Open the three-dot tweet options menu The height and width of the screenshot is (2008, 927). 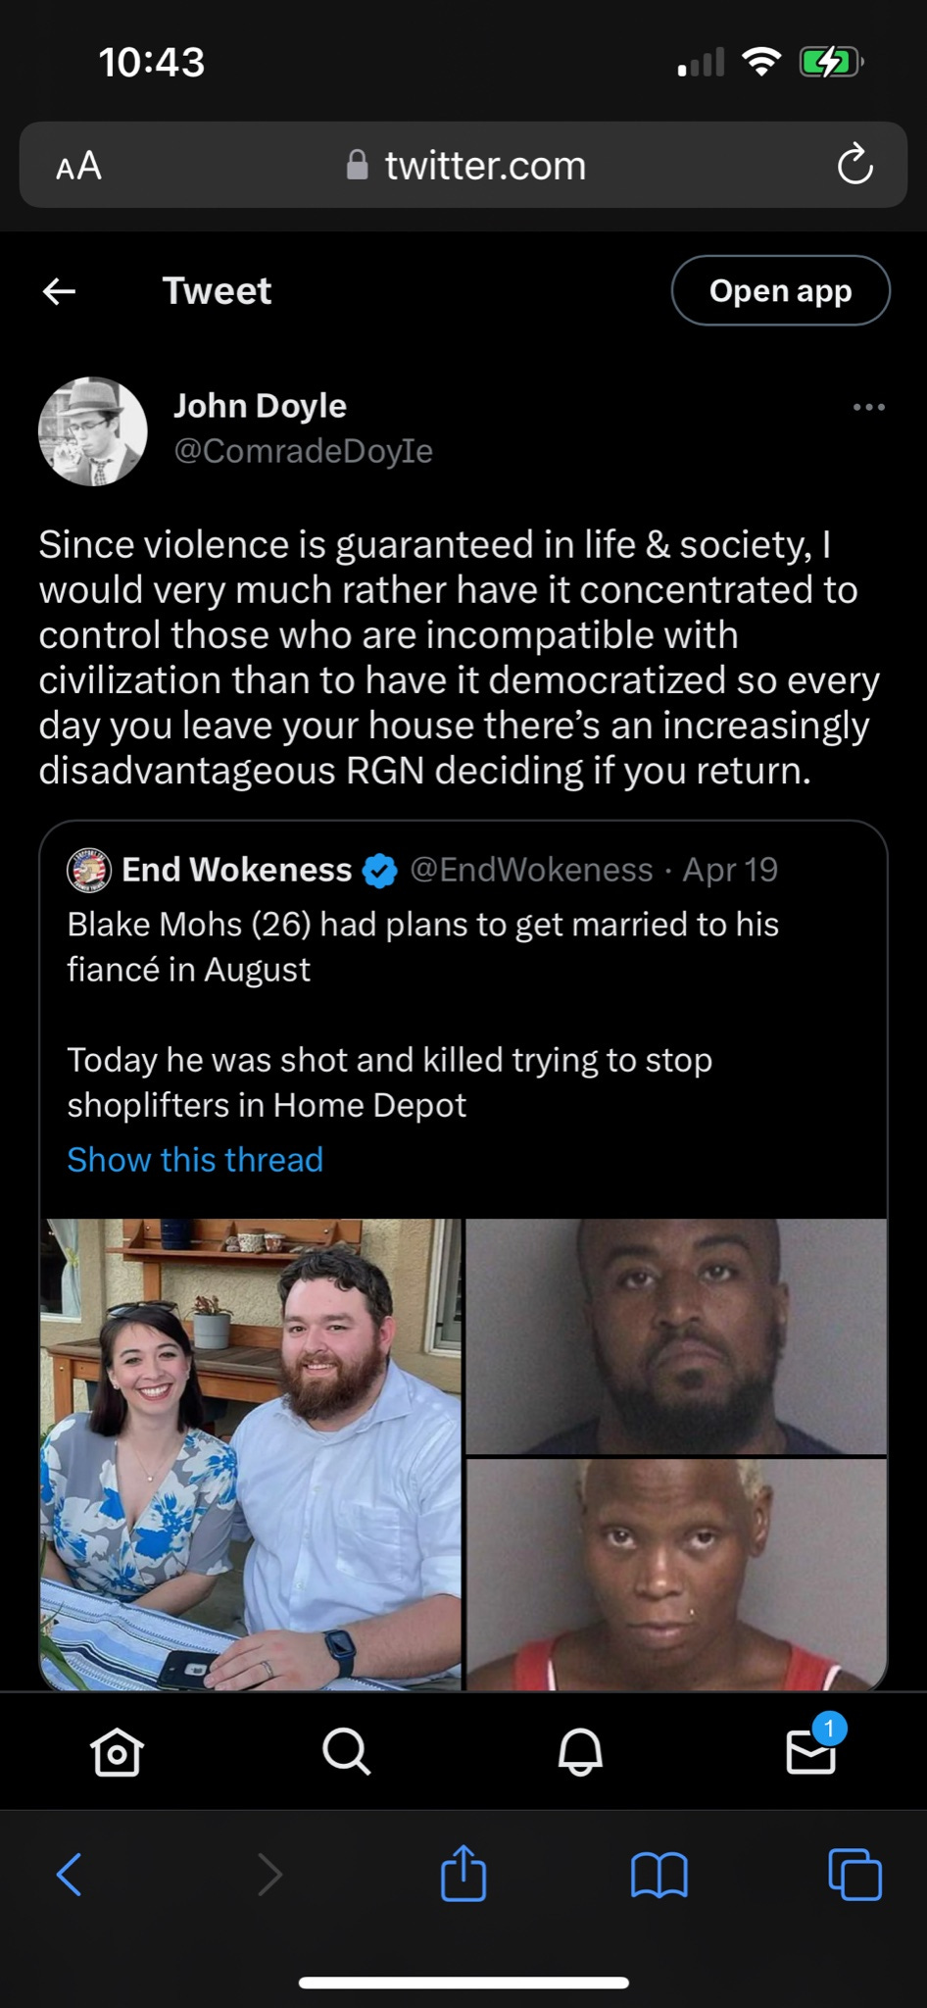[868, 407]
